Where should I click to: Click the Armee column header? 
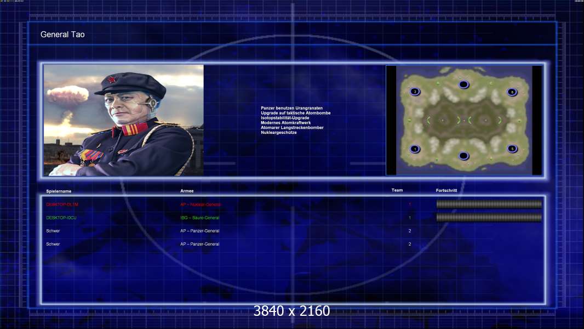[x=187, y=191]
